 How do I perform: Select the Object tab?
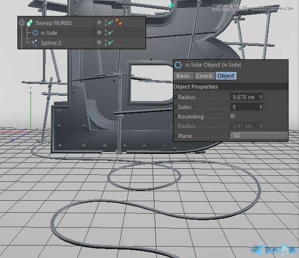(226, 76)
